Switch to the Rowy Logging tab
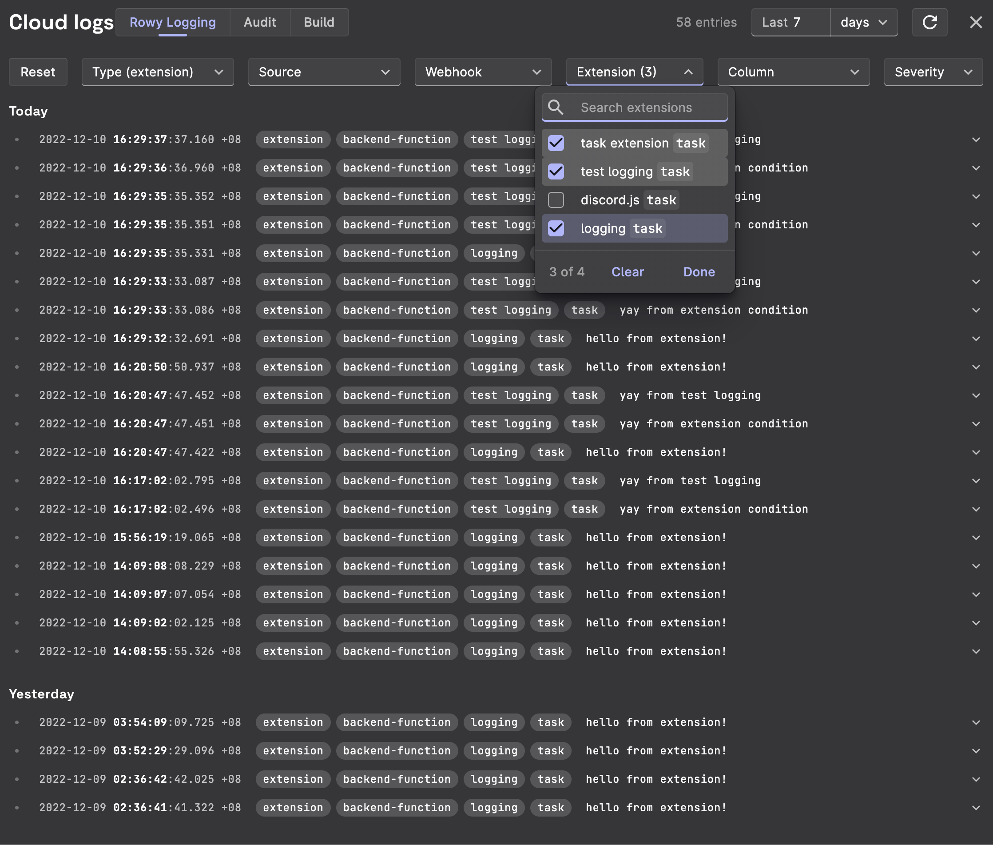 pyautogui.click(x=173, y=23)
